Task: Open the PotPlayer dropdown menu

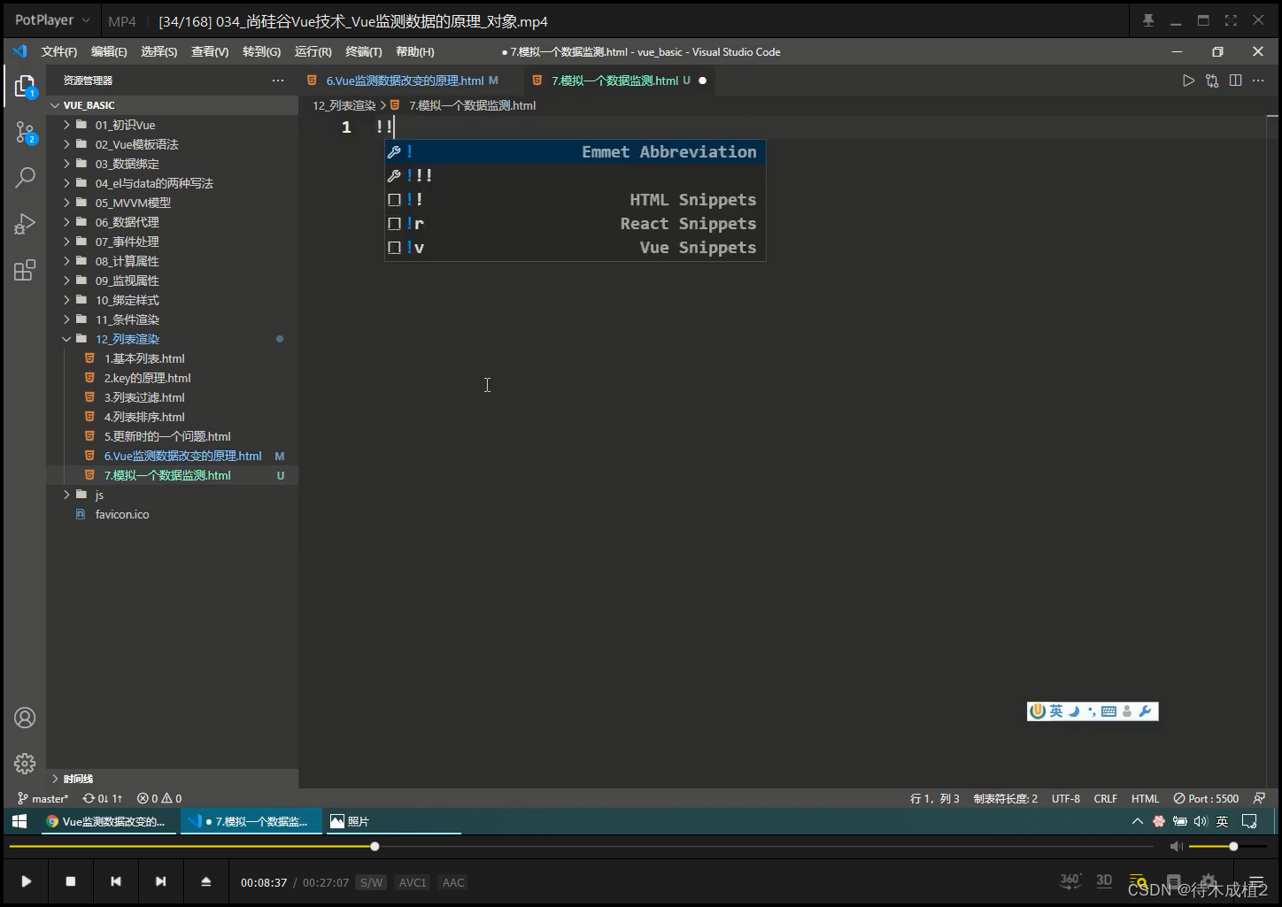Action: (x=52, y=19)
